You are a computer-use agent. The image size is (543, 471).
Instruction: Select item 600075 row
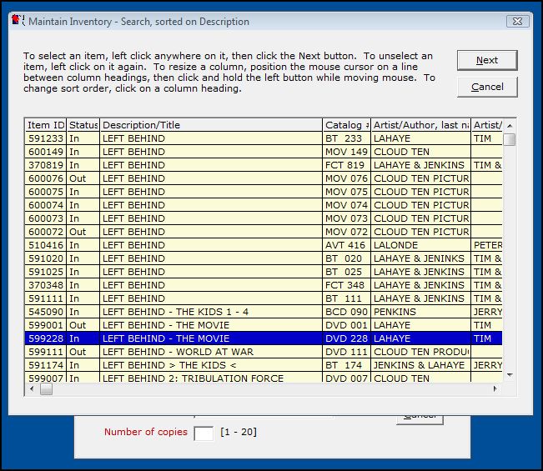264,192
